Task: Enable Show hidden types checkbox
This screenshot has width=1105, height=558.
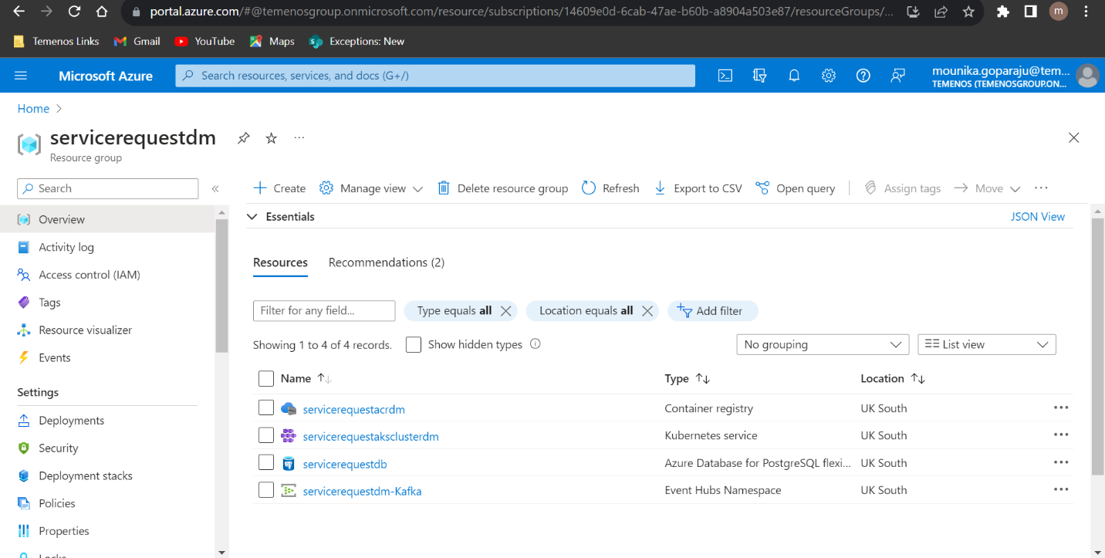Action: [x=414, y=345]
